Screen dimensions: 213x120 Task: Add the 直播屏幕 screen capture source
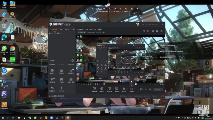tap(94, 90)
